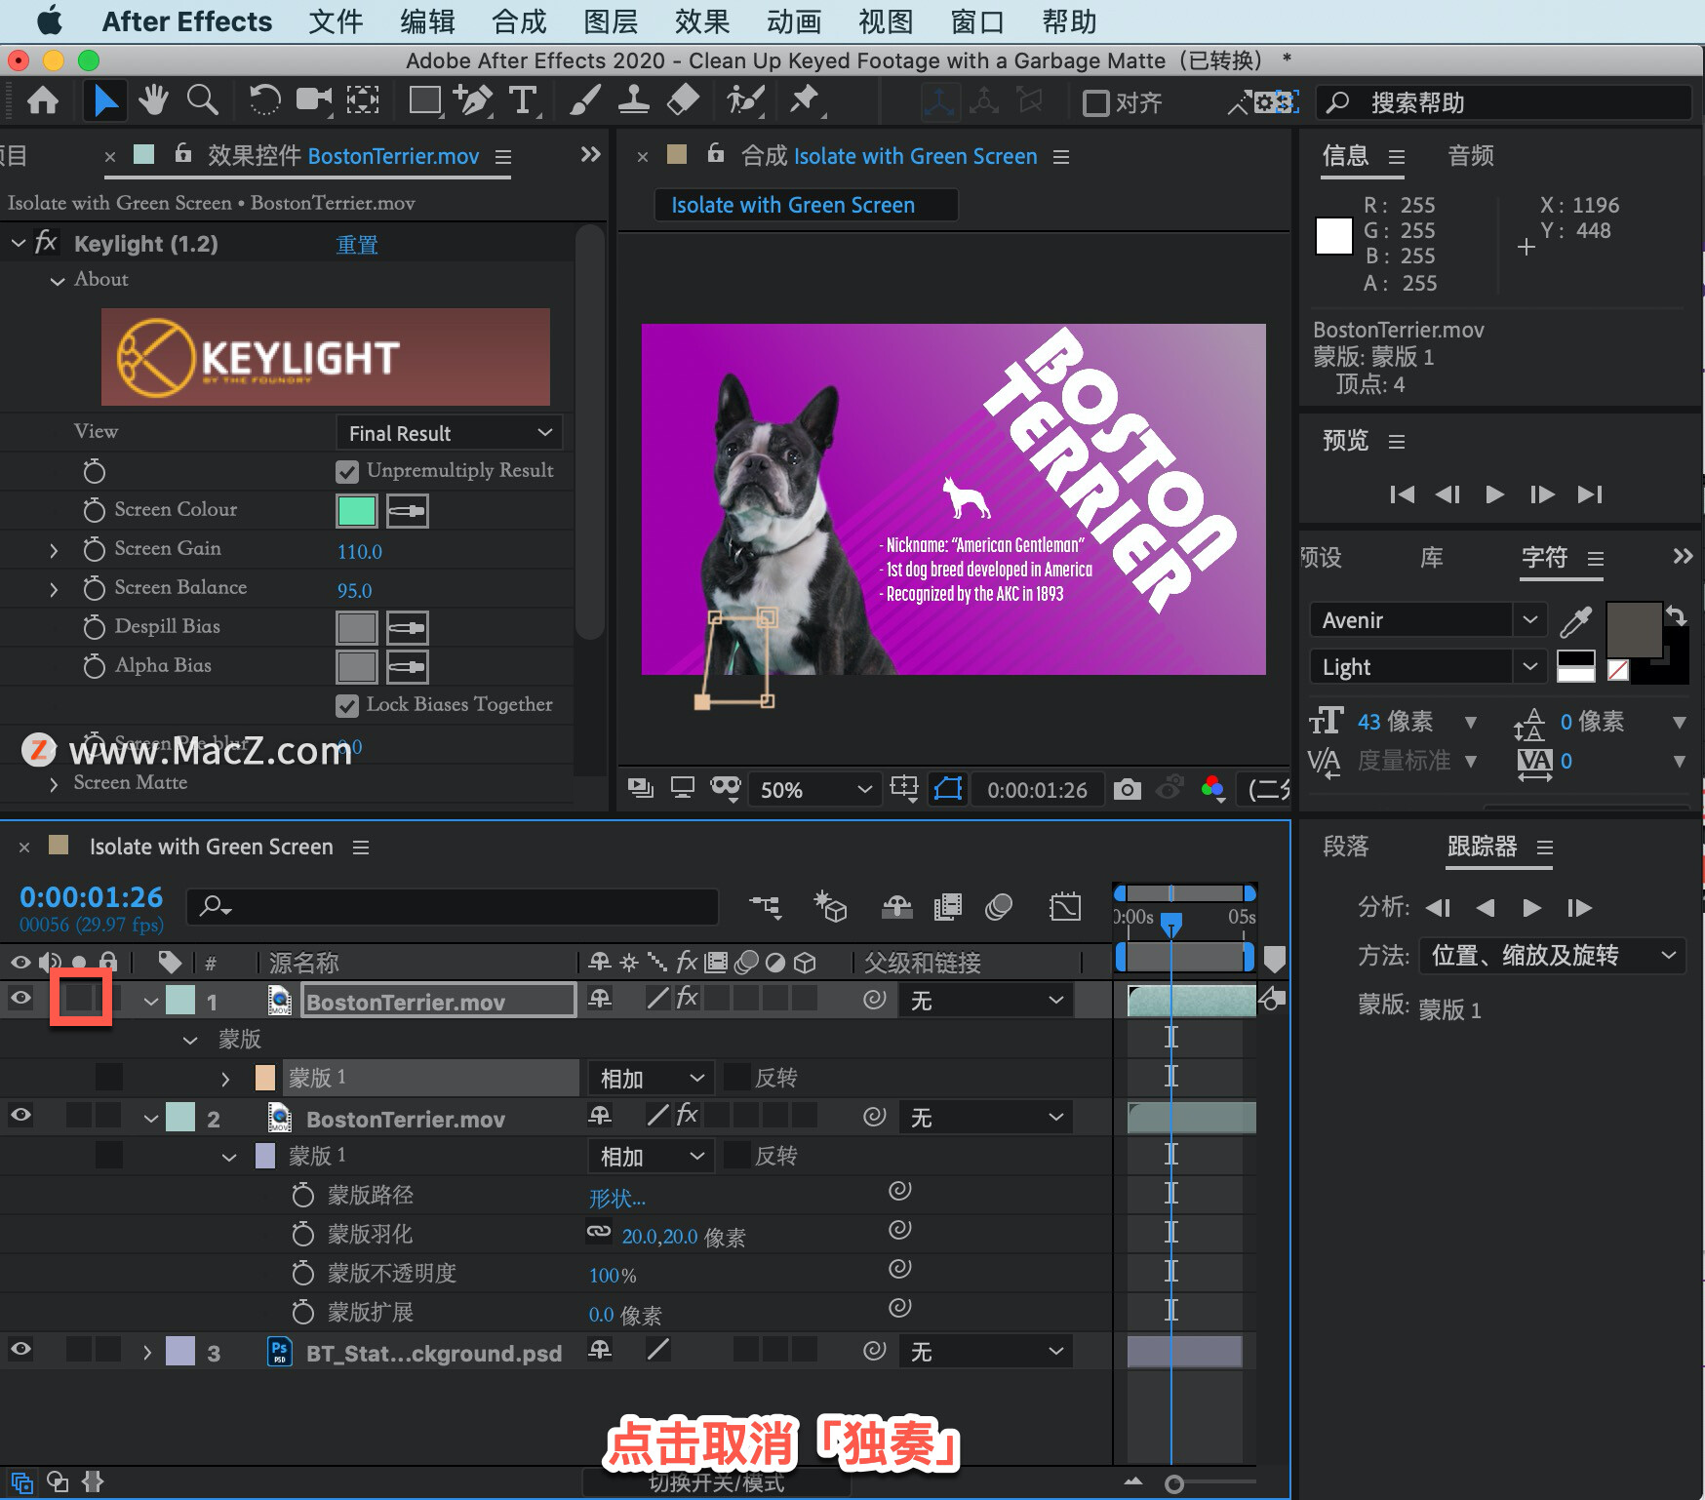Image resolution: width=1705 pixels, height=1500 pixels.
Task: Enable the 对齐 snapping checkbox
Action: coord(1096,102)
